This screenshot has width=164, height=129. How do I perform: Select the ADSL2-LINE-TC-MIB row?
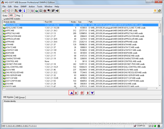pos(81,28)
